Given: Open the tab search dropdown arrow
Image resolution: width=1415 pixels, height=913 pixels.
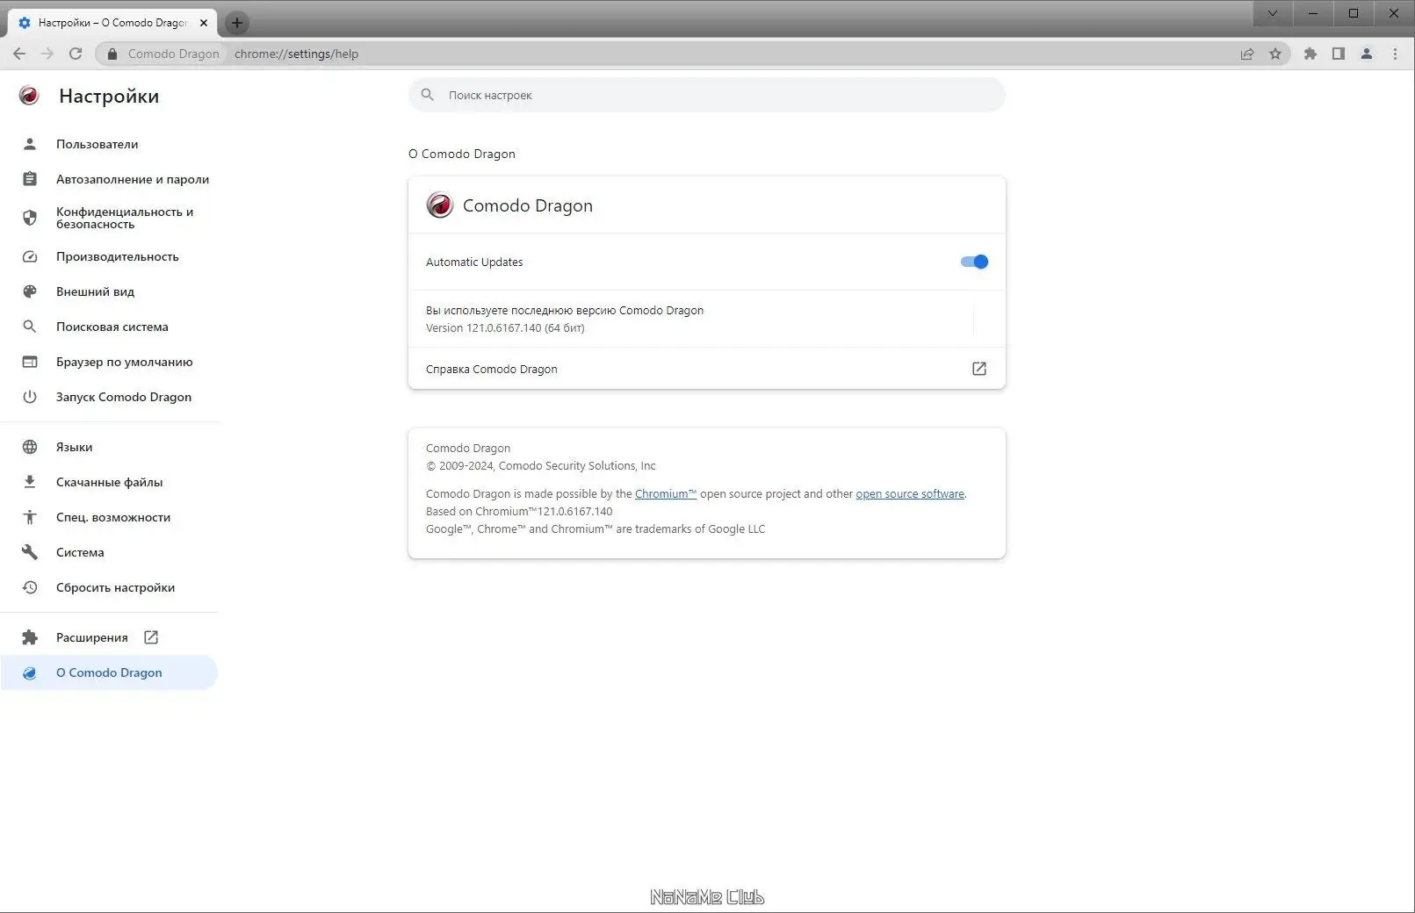Looking at the screenshot, I should 1273,13.
